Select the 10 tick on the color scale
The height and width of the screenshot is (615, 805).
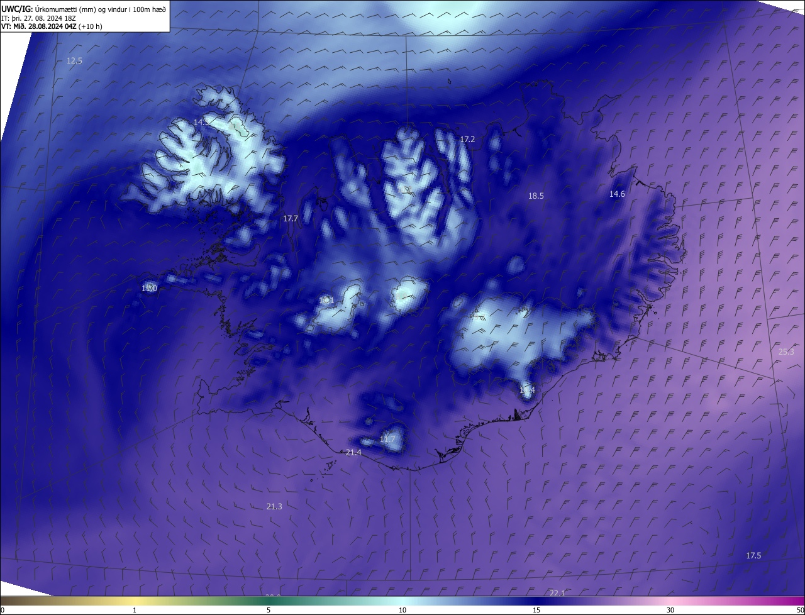402,611
